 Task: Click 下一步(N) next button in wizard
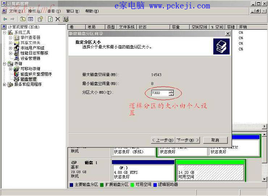188,140
